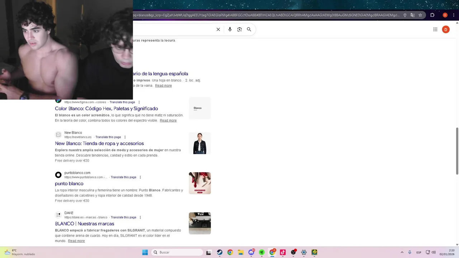Open the lengua española dictionary result
This screenshot has height=258, width=459.
[x=160, y=74]
